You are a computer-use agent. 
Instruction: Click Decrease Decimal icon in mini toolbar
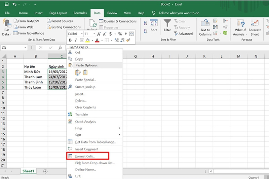pos(122,40)
